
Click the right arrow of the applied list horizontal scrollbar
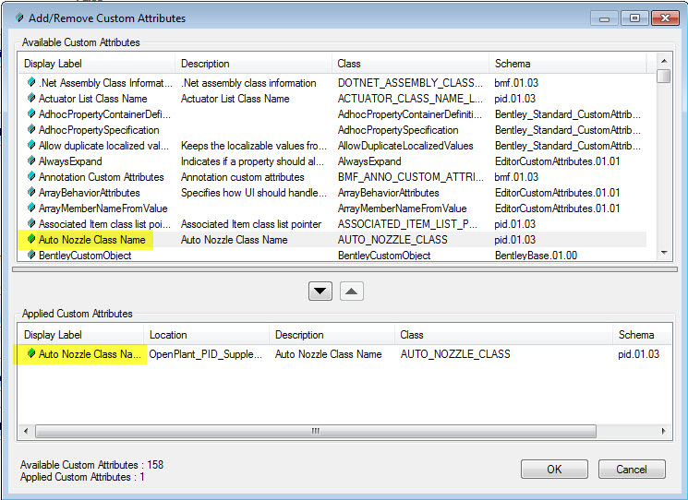click(663, 431)
